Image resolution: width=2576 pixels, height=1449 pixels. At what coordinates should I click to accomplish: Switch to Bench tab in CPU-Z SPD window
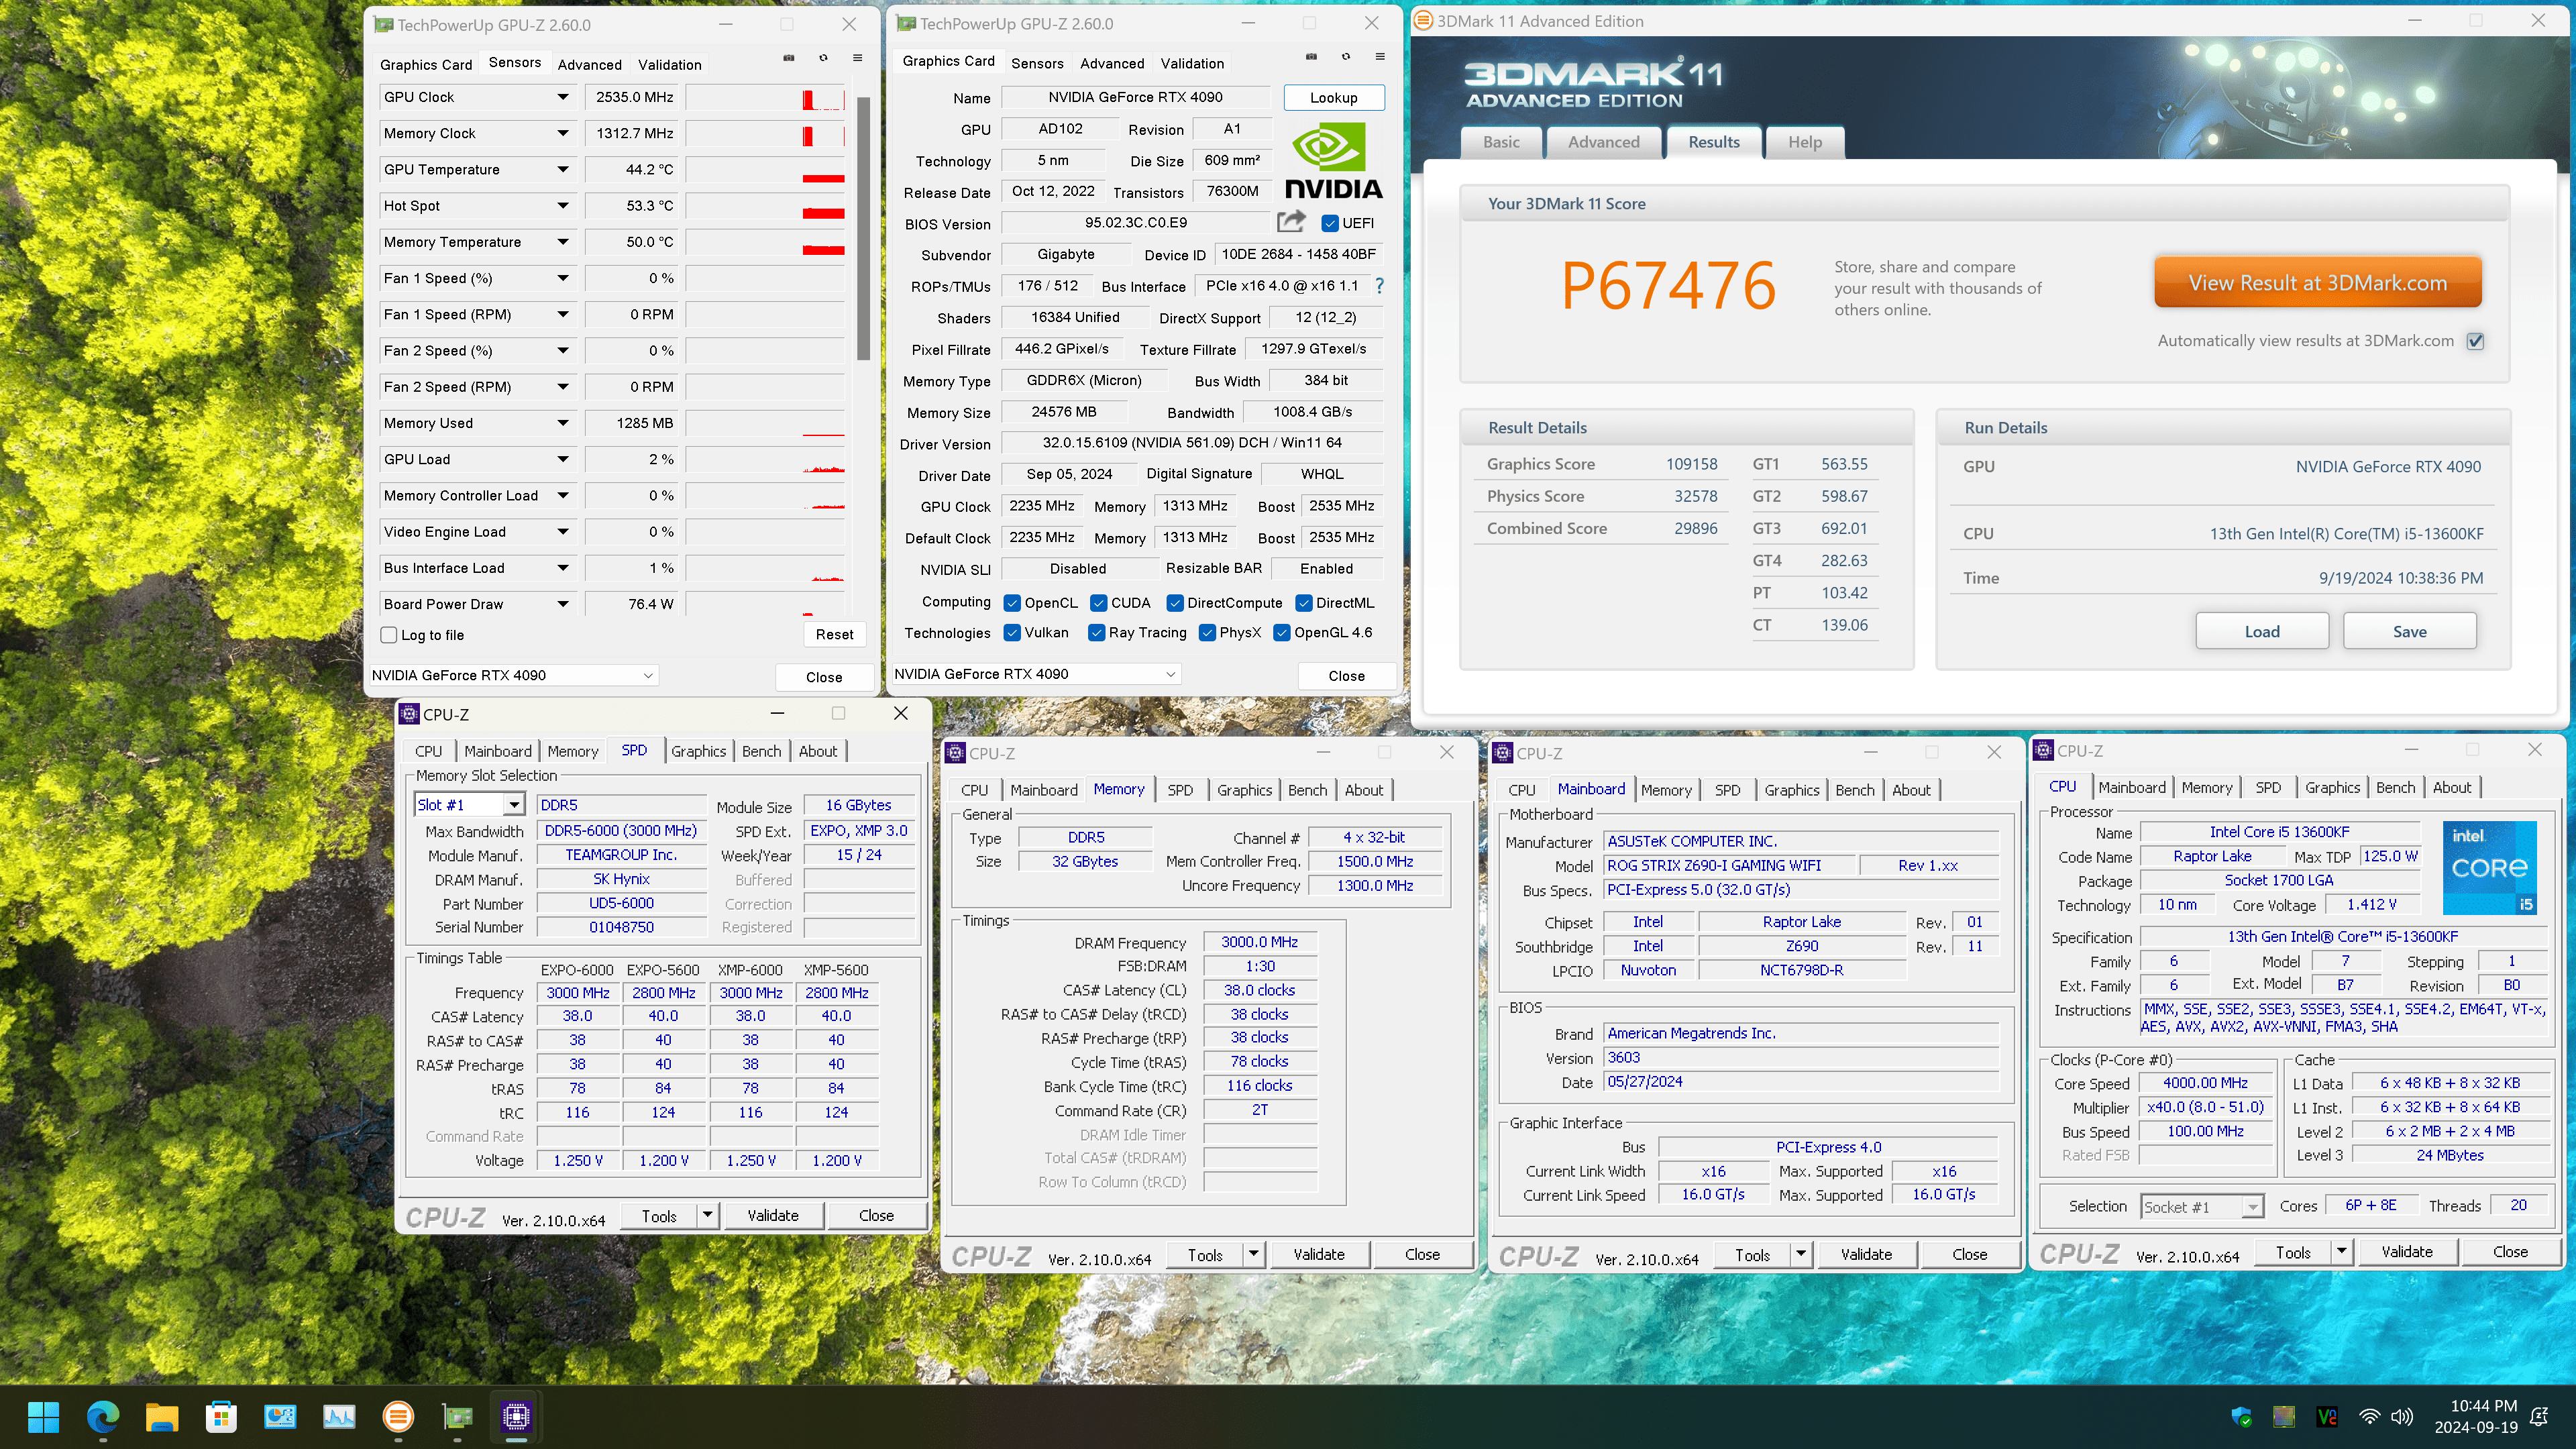coord(761,751)
